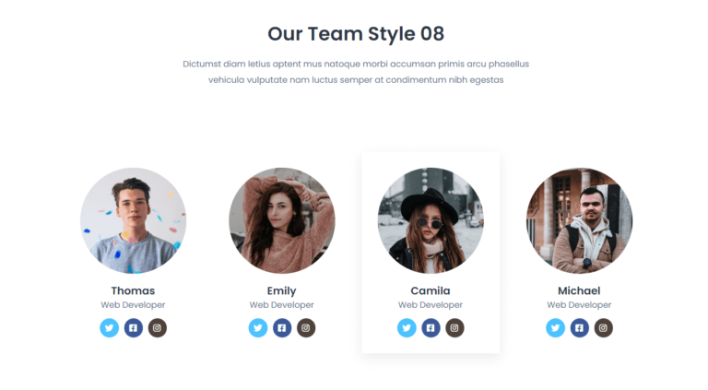The width and height of the screenshot is (708, 390).
Task: Click Camila's Twitter icon
Action: [407, 327]
